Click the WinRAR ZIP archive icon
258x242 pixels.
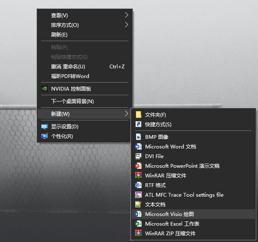(138, 233)
